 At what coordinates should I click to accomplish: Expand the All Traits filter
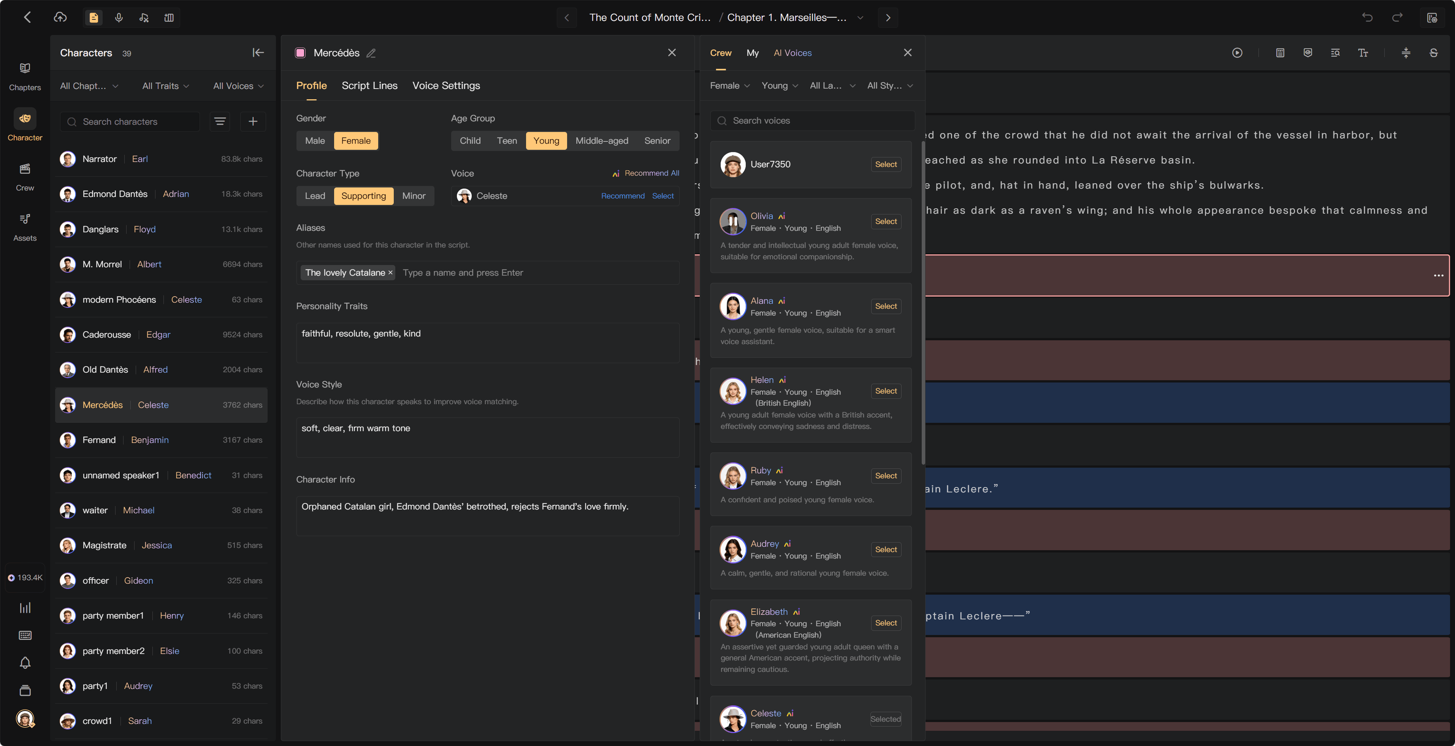tap(165, 86)
